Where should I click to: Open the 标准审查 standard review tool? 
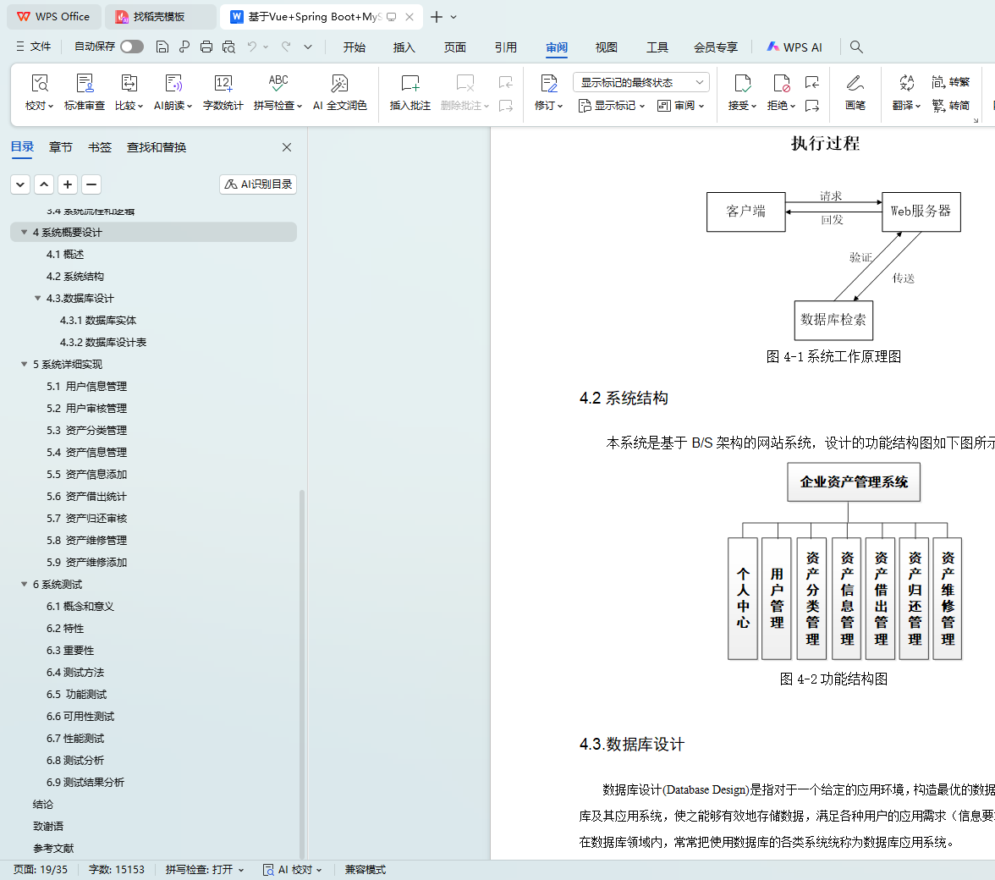point(85,84)
